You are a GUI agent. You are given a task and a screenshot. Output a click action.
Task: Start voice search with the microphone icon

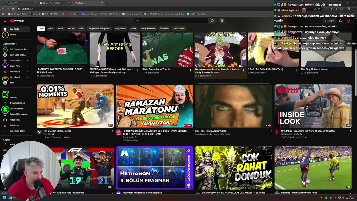[x=222, y=21]
